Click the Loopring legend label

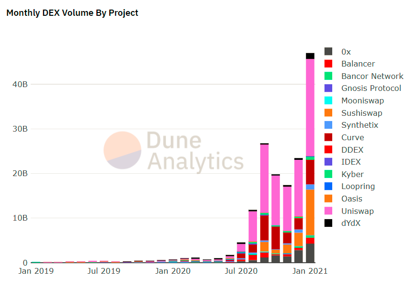358,187
